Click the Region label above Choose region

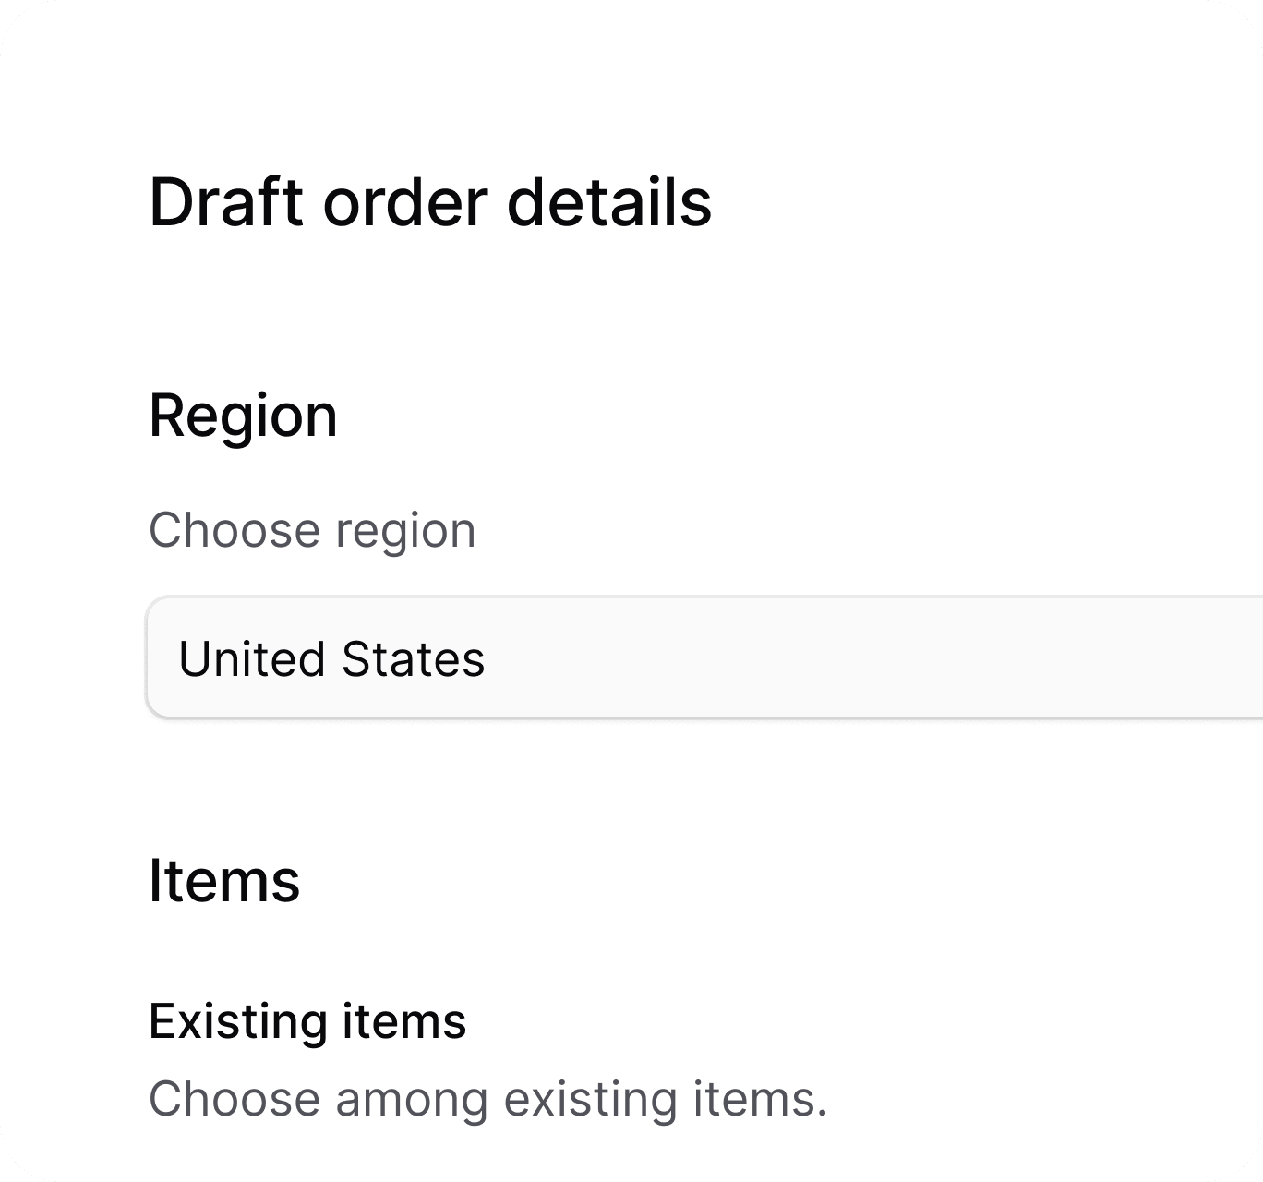244,416
